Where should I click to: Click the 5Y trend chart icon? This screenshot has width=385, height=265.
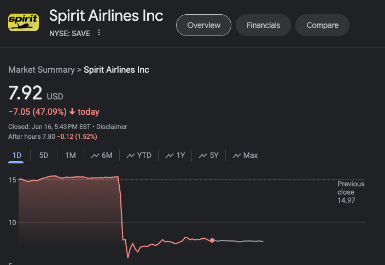(x=203, y=156)
